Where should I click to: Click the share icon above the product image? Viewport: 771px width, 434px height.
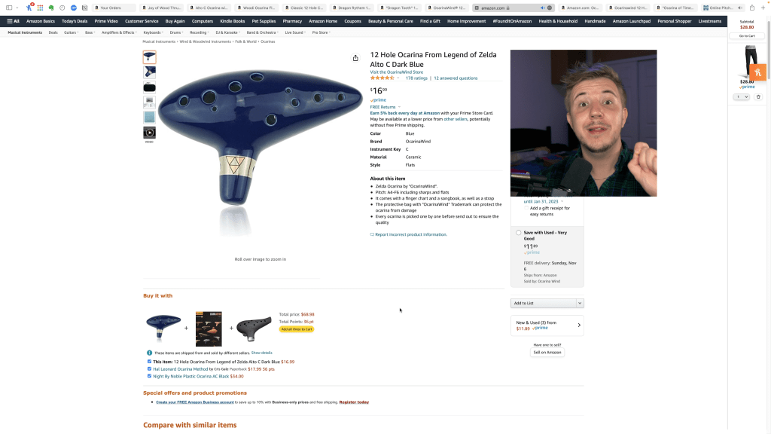[x=355, y=58]
